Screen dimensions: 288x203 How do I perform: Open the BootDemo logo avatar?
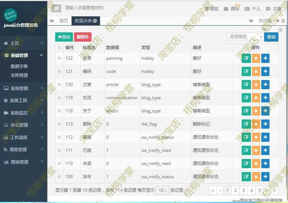10,15
